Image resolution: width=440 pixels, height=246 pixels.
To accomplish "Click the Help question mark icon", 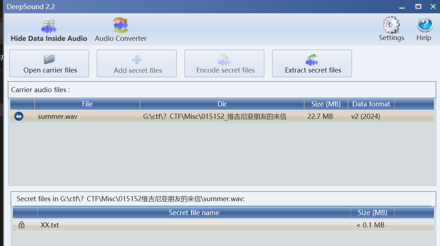I will [x=424, y=24].
